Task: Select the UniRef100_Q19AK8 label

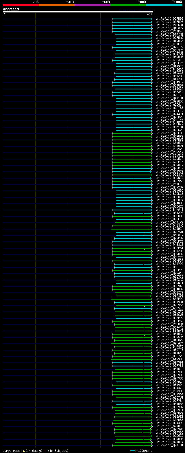Action: click(x=169, y=41)
